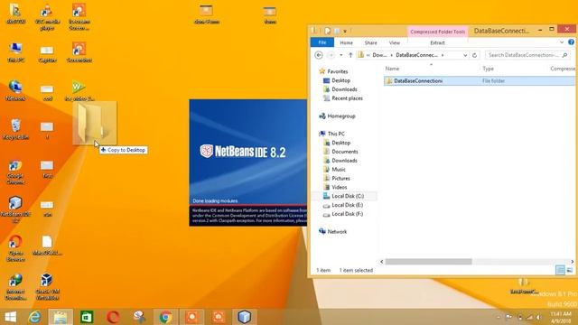Image resolution: width=578 pixels, height=325 pixels.
Task: Switch to Details view icon in status bar
Action: pos(560,270)
